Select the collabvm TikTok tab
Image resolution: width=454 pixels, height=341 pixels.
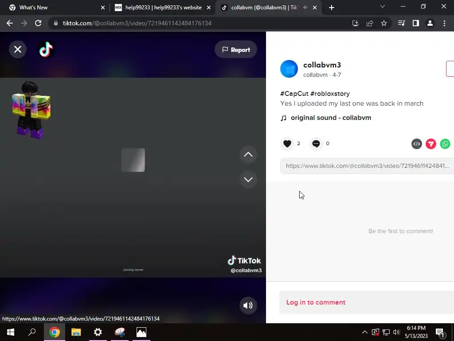point(263,8)
